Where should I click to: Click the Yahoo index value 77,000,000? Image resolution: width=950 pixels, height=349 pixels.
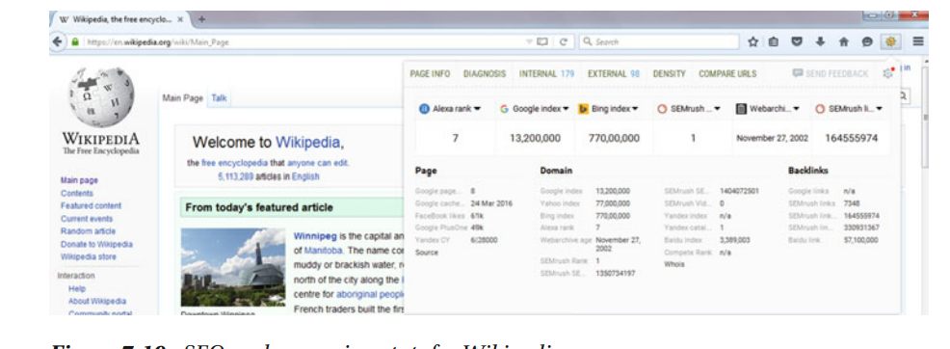click(x=613, y=203)
